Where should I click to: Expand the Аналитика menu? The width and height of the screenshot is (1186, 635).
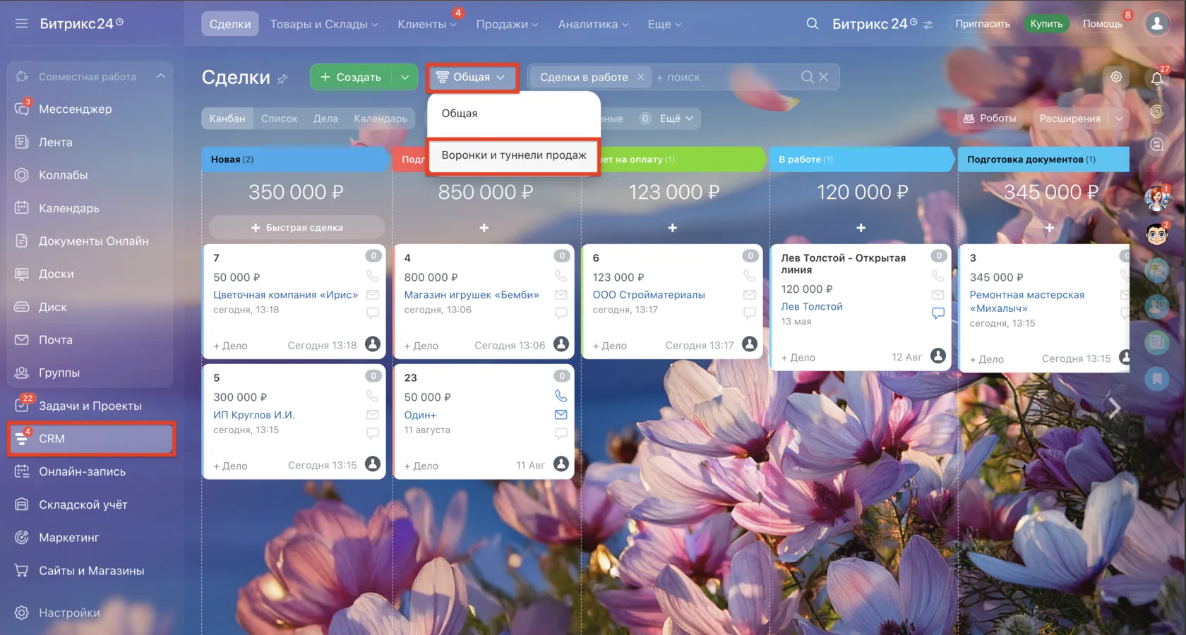pos(593,24)
